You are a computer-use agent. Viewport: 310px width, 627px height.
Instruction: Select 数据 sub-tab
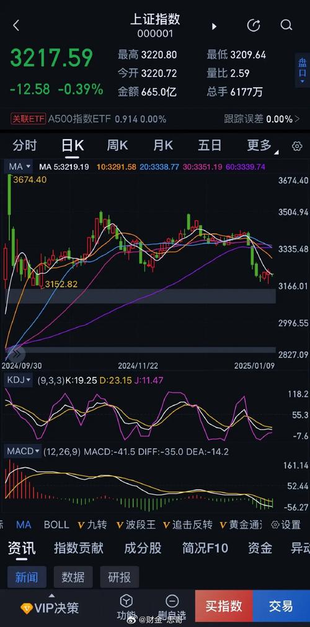(x=73, y=577)
